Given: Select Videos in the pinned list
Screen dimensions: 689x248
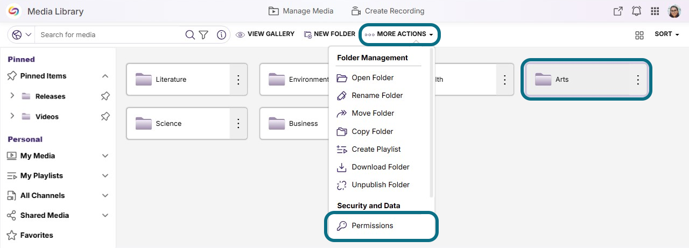Looking at the screenshot, I should pyautogui.click(x=47, y=116).
